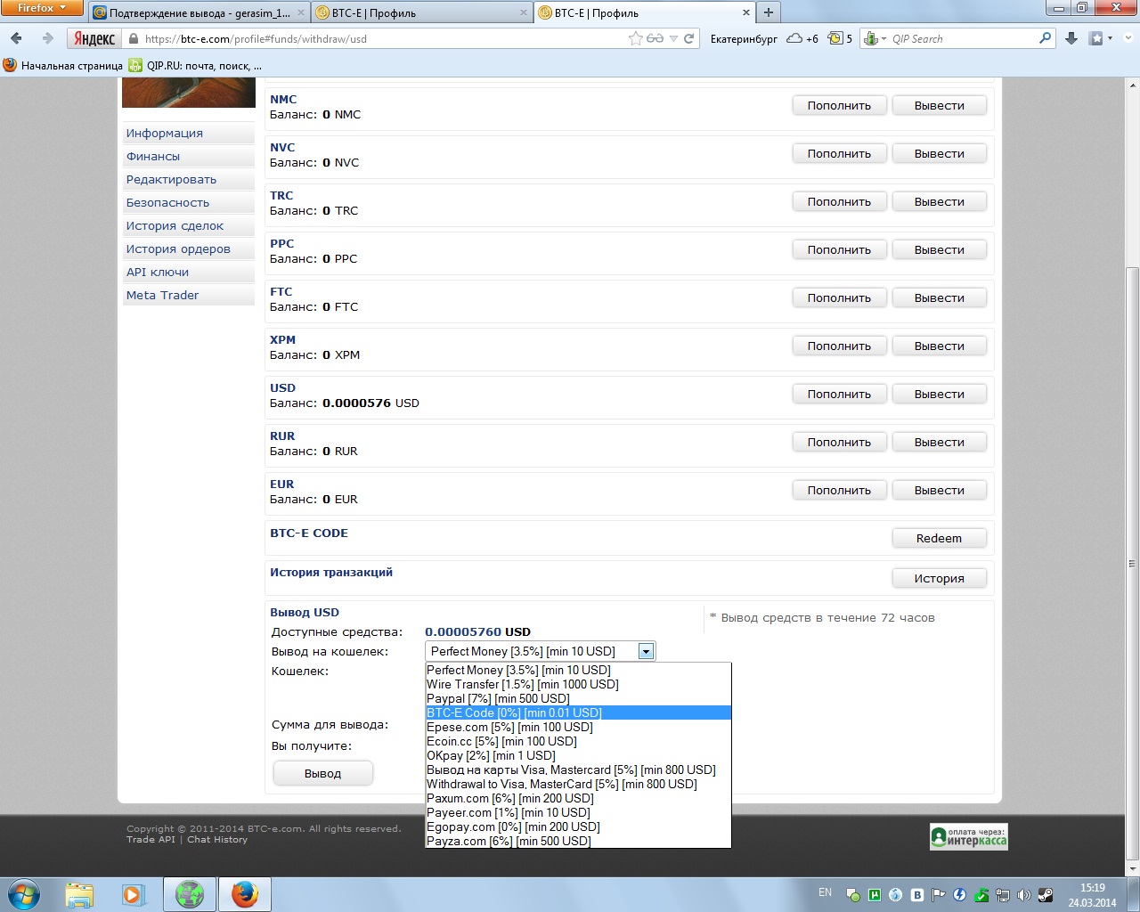Choose OKpay [2%] option
1140x912 pixels.
pos(578,755)
